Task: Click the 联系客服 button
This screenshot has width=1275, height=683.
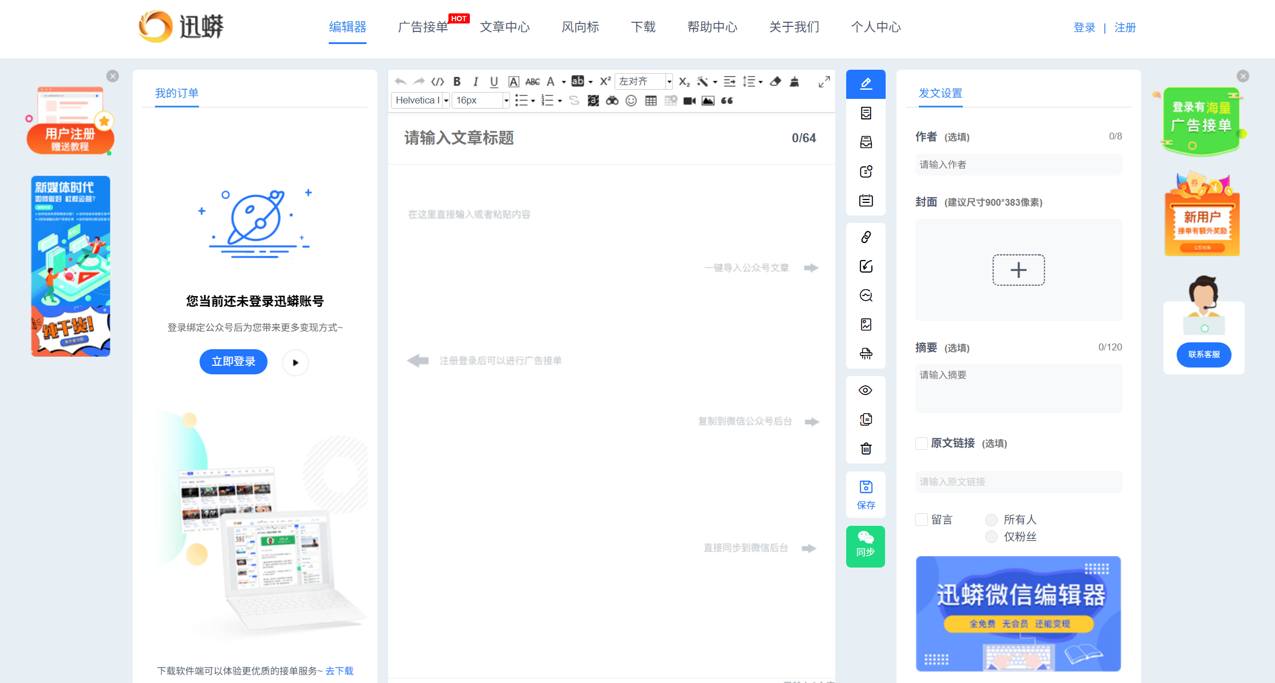Action: [x=1204, y=355]
